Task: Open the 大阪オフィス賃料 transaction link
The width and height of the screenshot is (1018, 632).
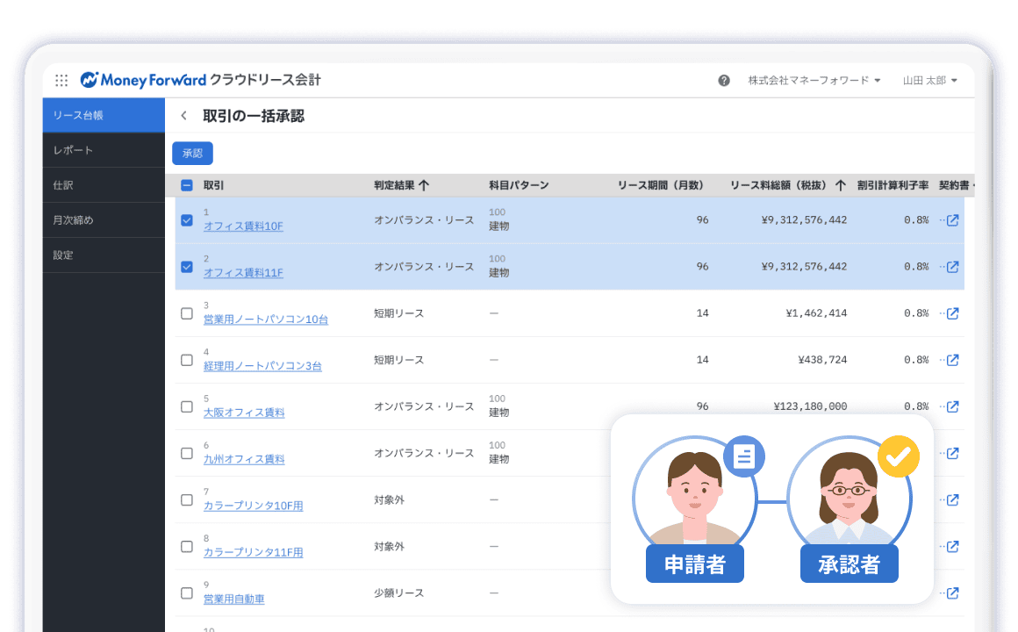Action: 244,413
